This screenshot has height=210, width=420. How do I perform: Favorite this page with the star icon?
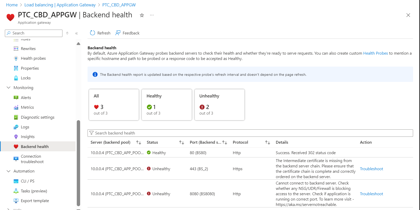pyautogui.click(x=142, y=15)
